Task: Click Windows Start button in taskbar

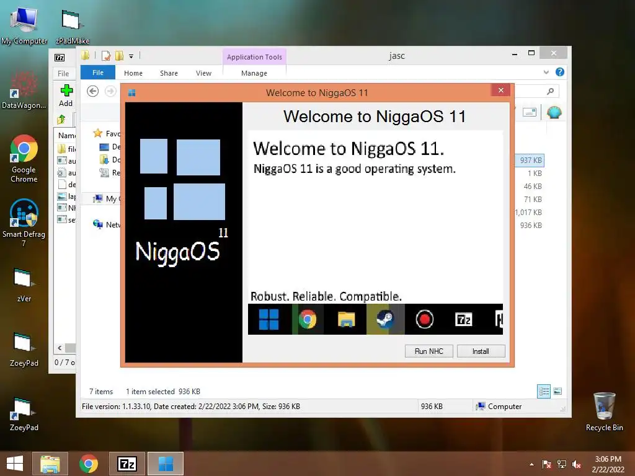Action: click(15, 464)
